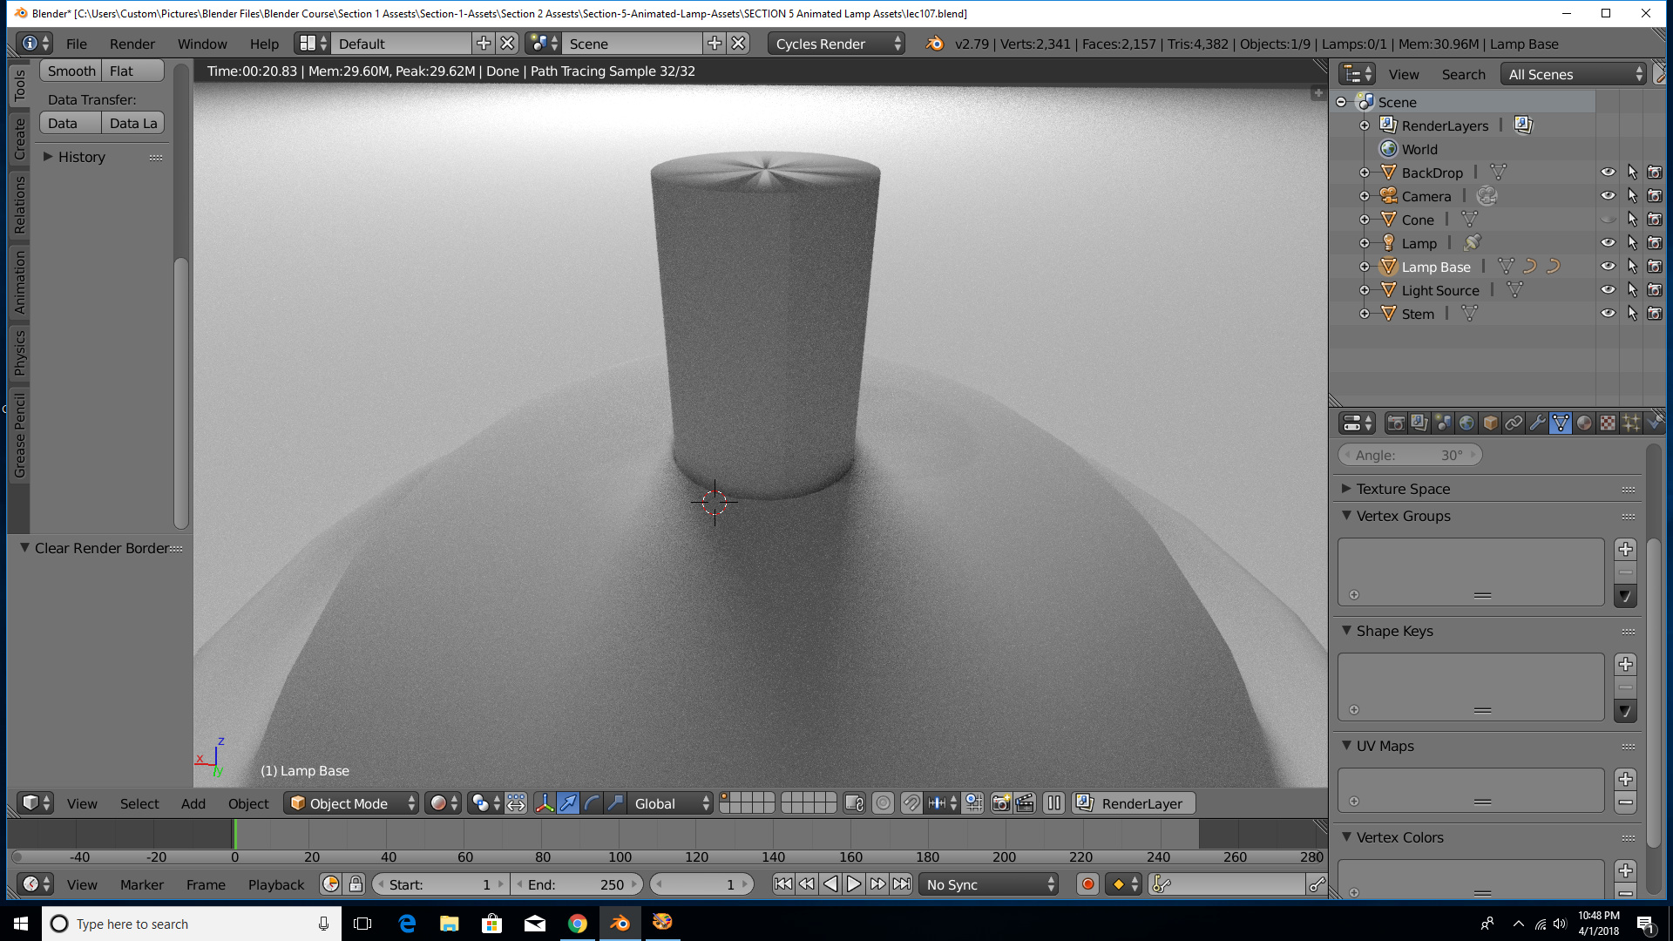Image resolution: width=1673 pixels, height=941 pixels.
Task: Show the hidden Cone object
Action: tap(1608, 220)
